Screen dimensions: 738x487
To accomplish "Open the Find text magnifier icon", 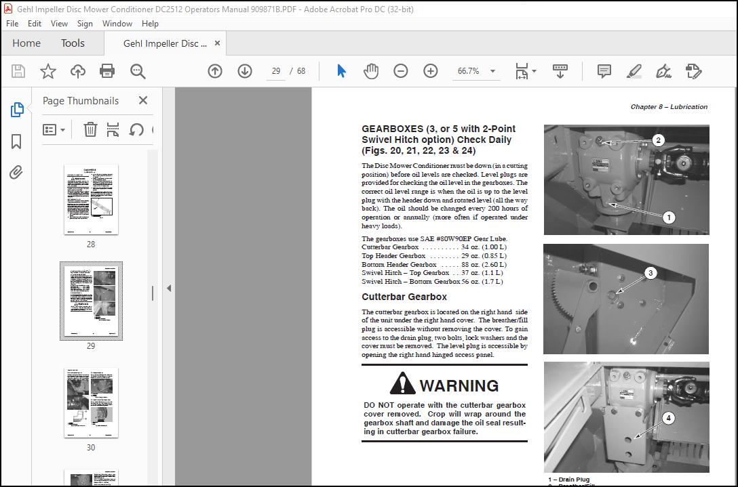I will [138, 71].
